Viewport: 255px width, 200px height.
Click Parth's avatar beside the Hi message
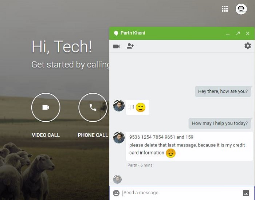coord(119,106)
